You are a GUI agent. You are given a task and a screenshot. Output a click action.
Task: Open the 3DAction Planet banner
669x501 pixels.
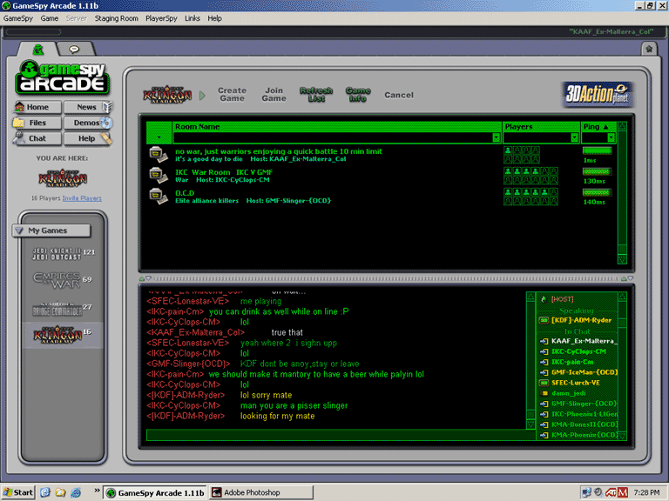598,94
